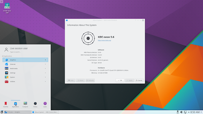Switch to the Computer tab in launcher
This screenshot has width=203, height=114.
coord(25,104)
